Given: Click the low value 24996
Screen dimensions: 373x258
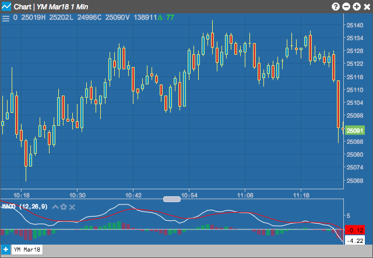Looking at the screenshot, I should point(87,17).
